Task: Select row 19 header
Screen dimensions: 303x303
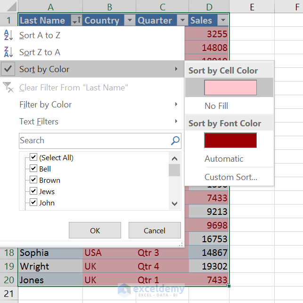Action: [x=9, y=266]
